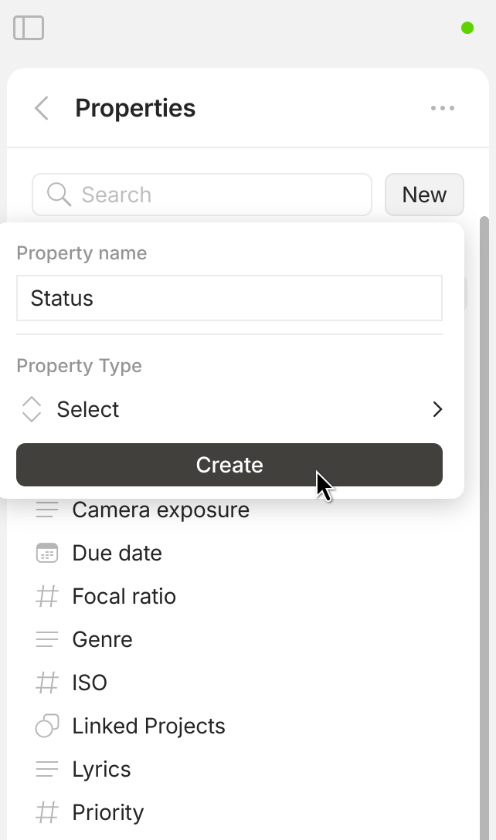Click the Property name field containing Status
The height and width of the screenshot is (840, 496).
tap(229, 298)
